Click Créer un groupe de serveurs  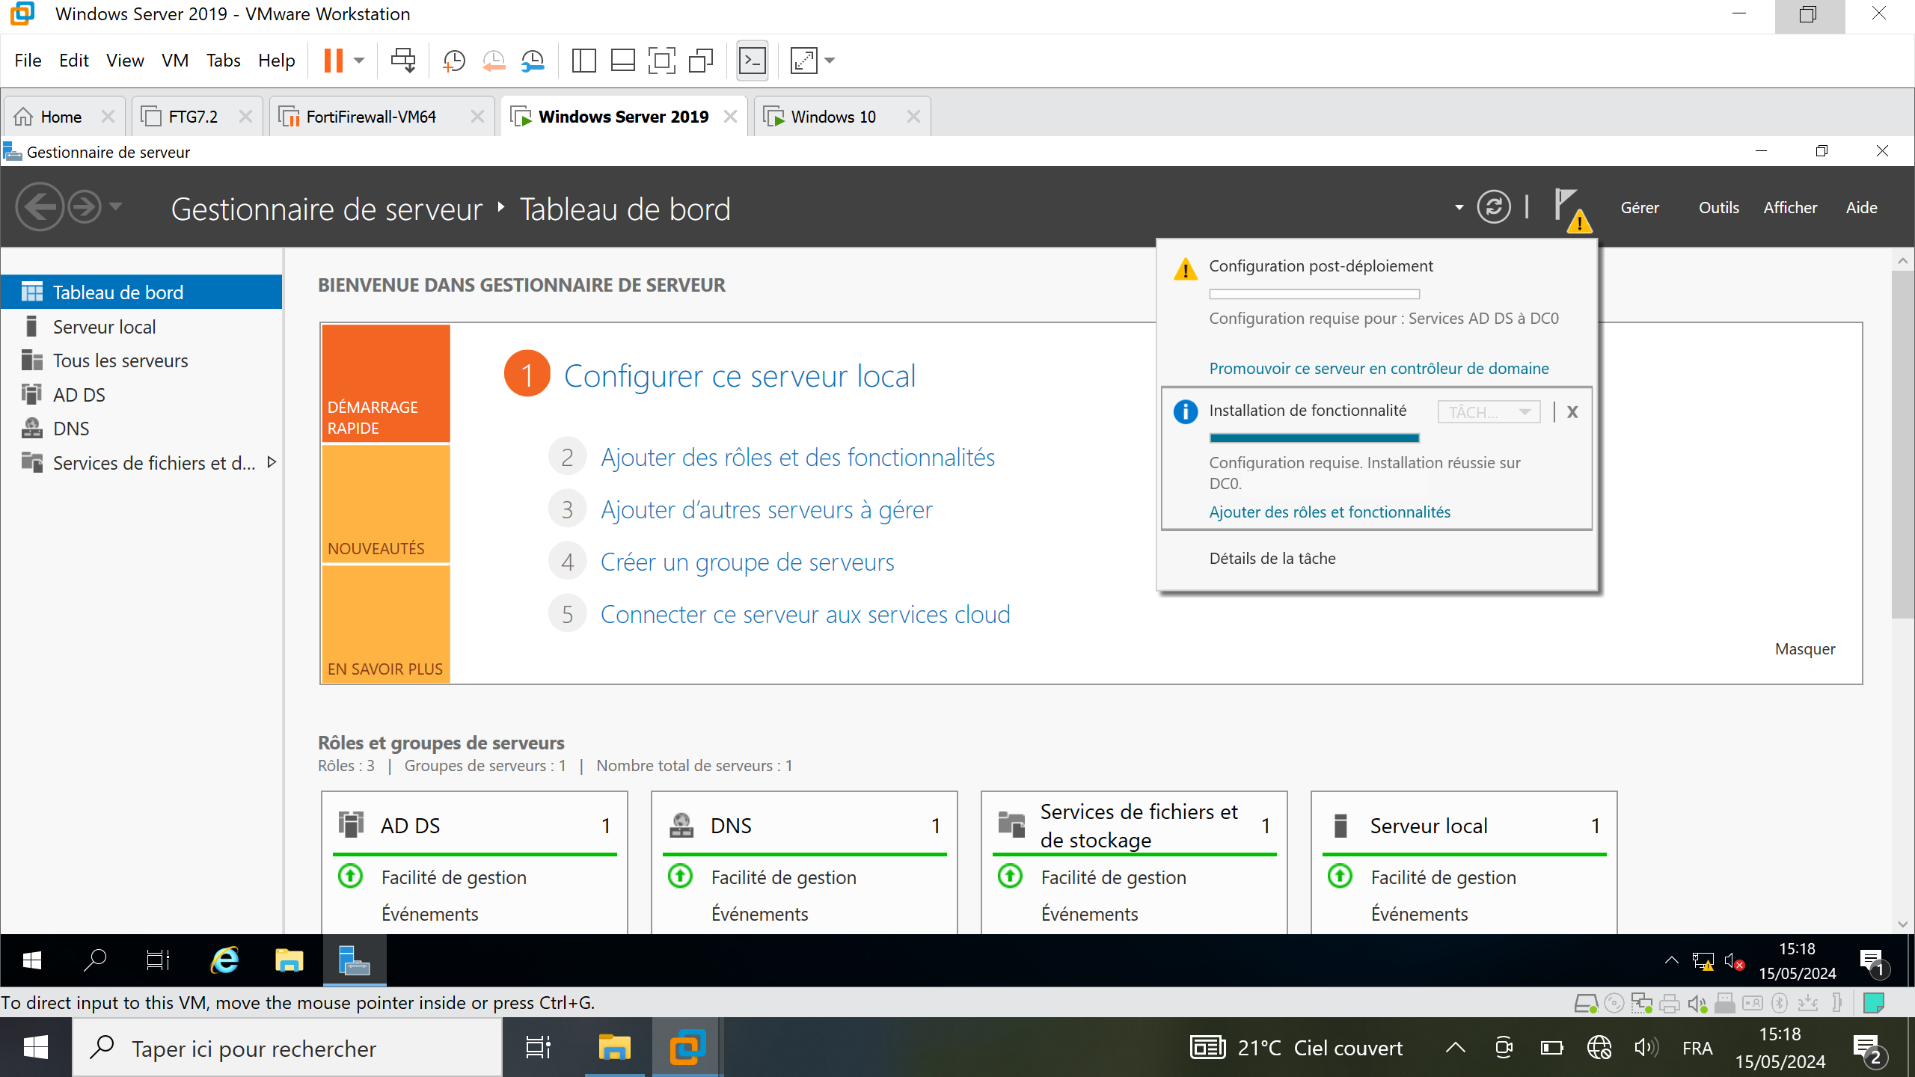747,562
